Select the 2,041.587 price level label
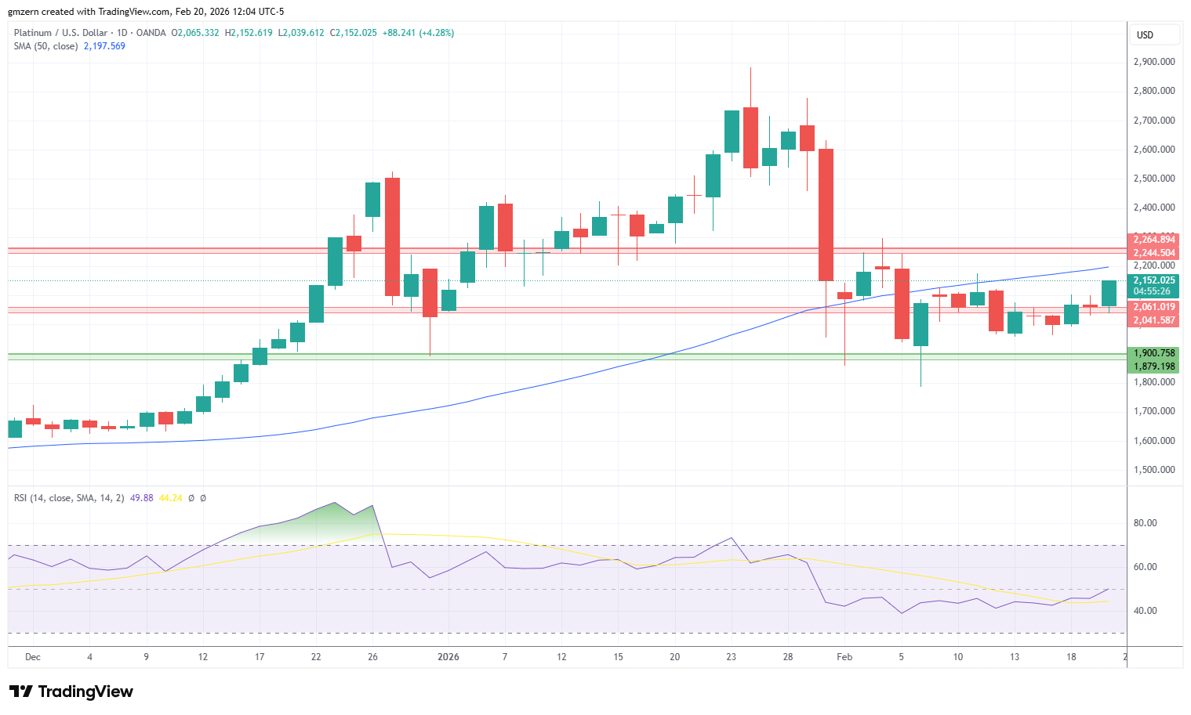The image size is (1191, 715). (1153, 320)
